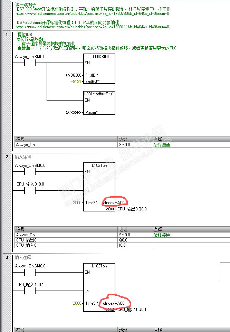Click the AC0 output operand in network 2

point(121,203)
